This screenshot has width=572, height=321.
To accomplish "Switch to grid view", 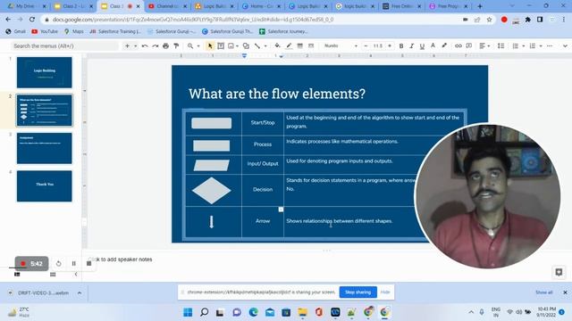I will point(53,275).
